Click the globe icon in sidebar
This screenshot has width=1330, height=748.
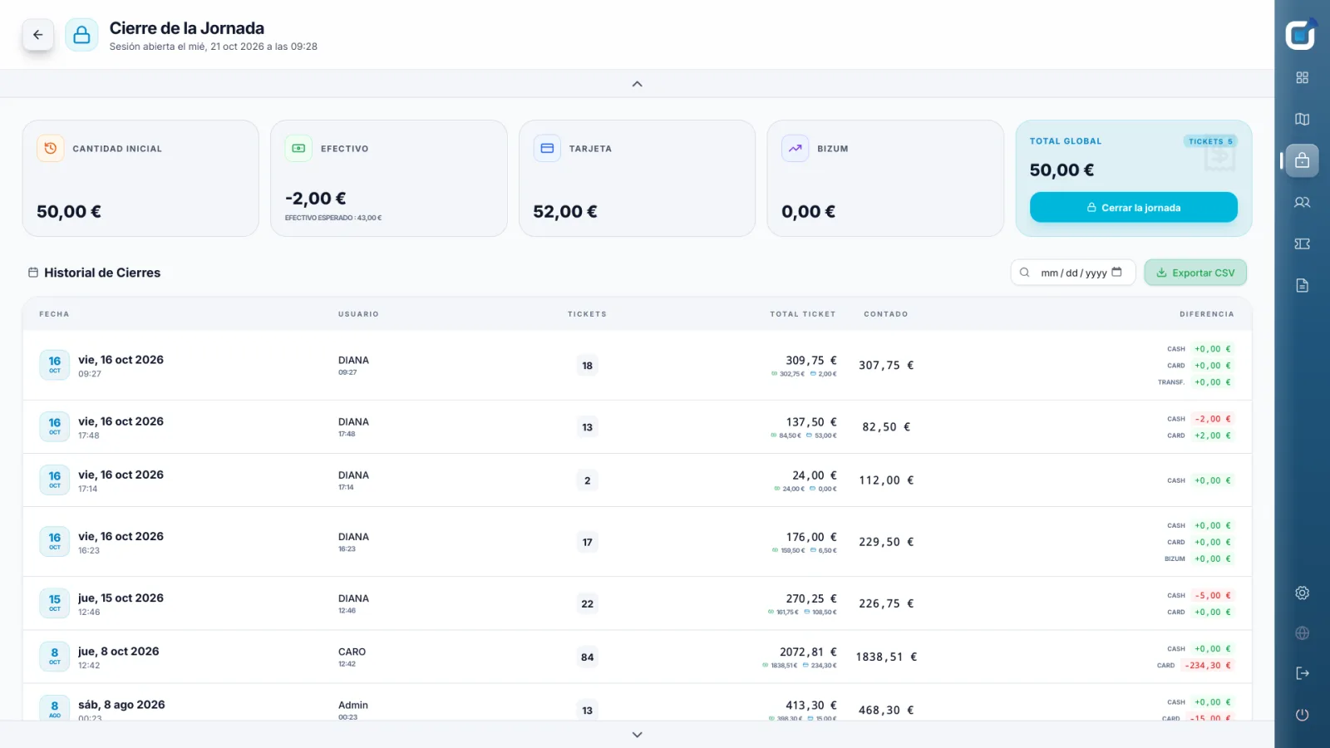coord(1302,633)
